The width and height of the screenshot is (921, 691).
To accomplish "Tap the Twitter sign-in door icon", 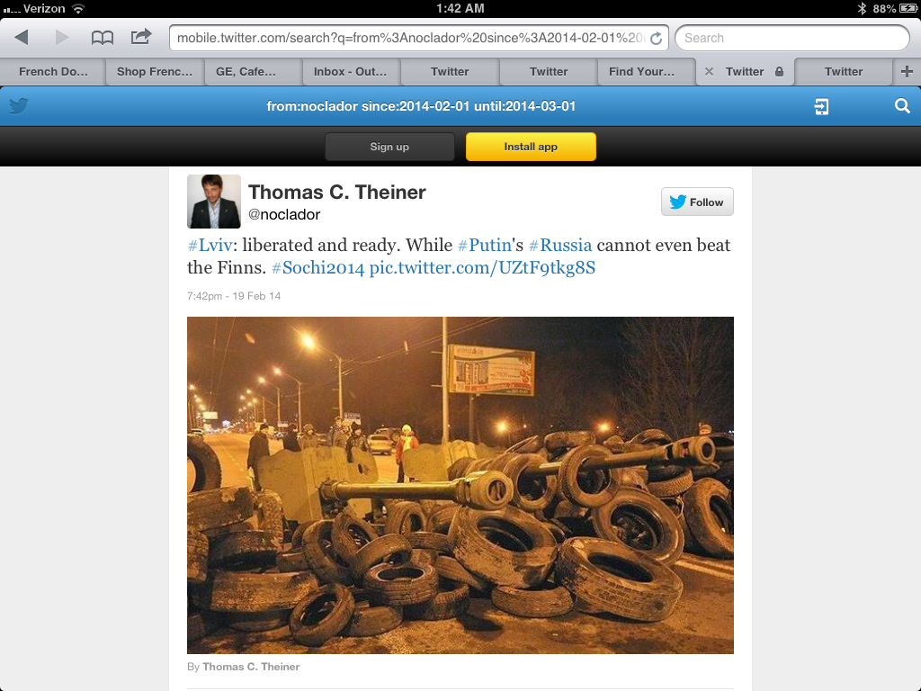I will pos(821,106).
